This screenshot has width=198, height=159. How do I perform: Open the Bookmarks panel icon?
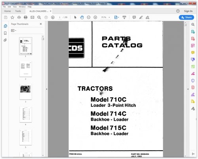[5, 33]
